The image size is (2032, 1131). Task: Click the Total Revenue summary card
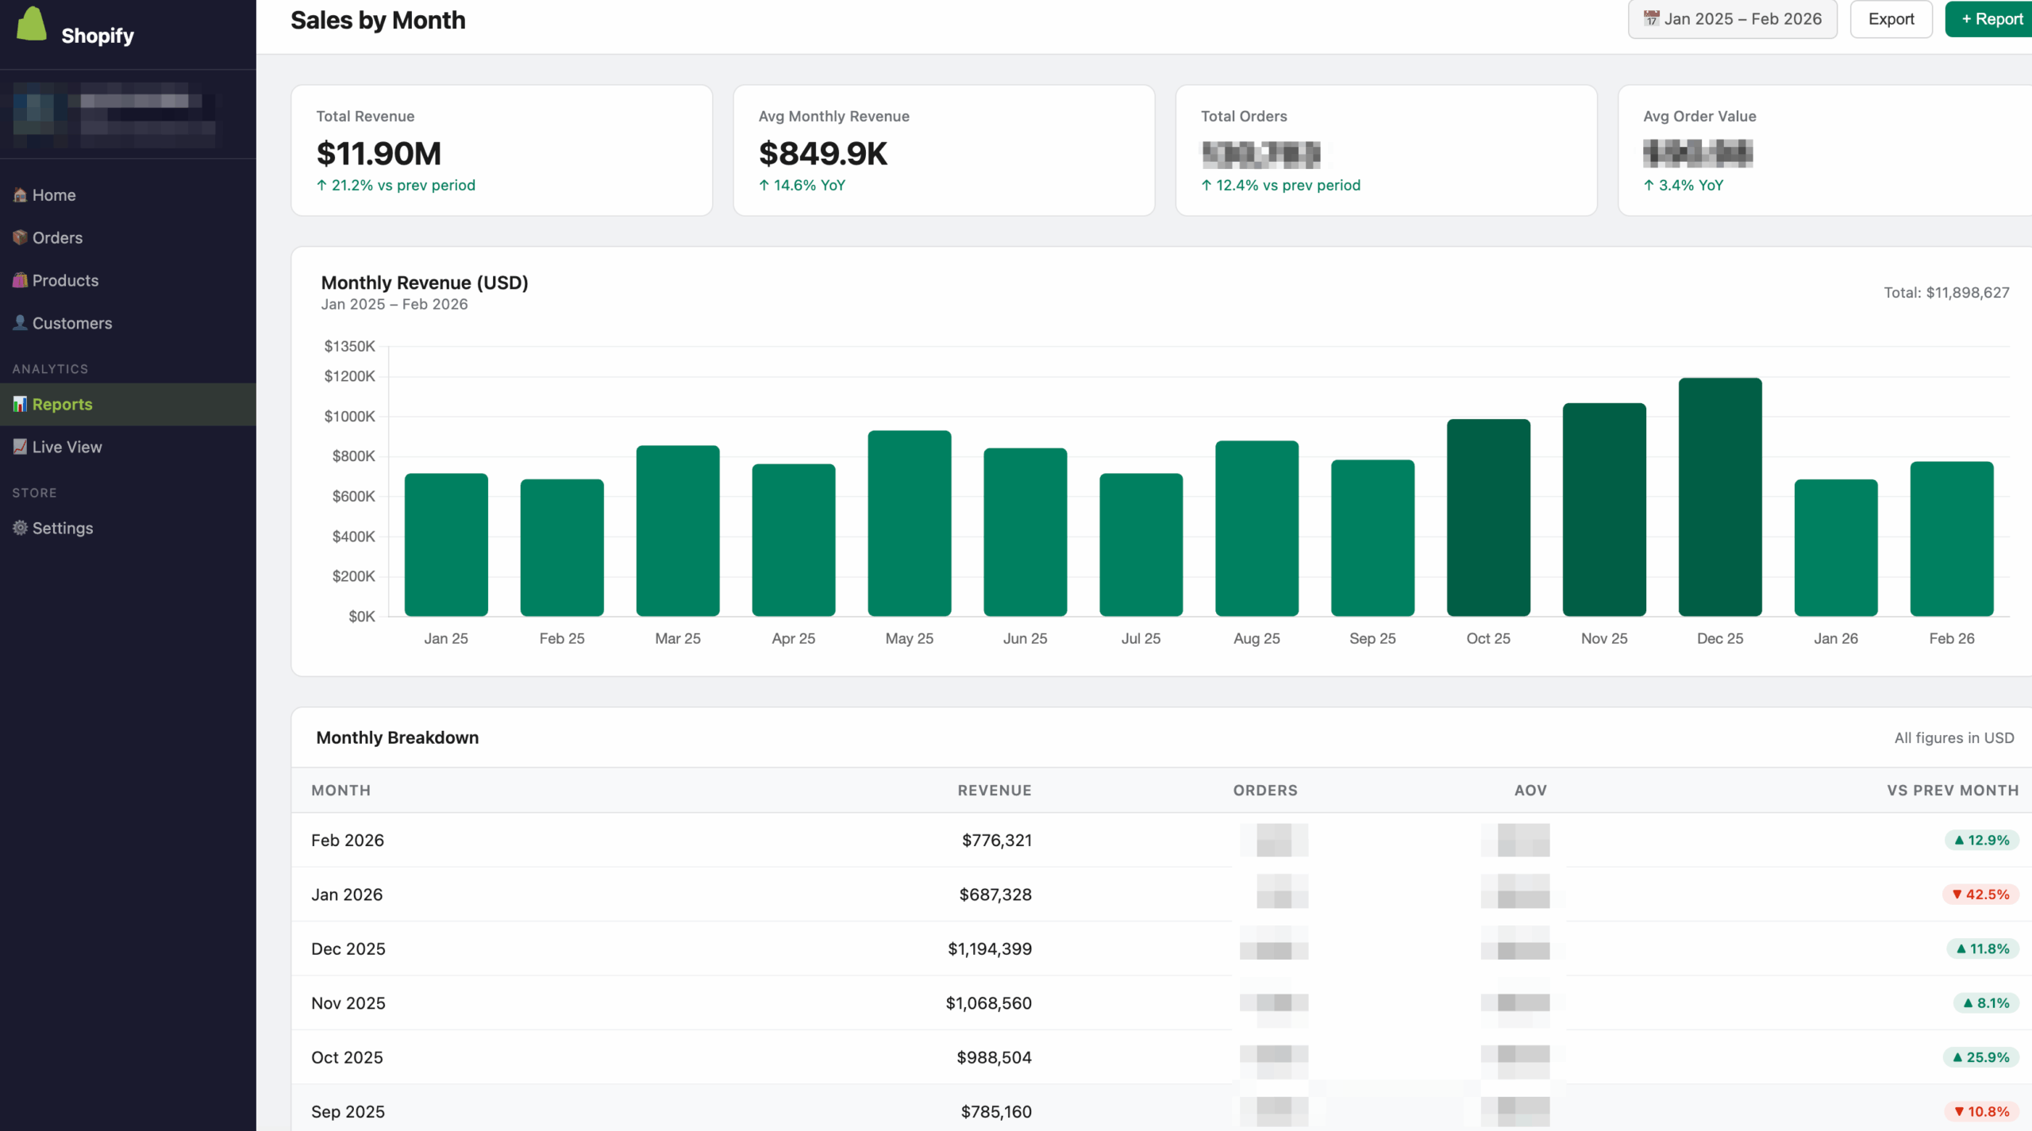click(x=502, y=150)
